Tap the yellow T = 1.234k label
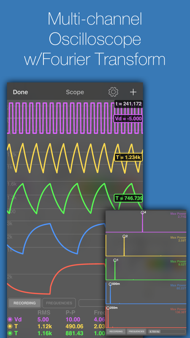 (128, 157)
